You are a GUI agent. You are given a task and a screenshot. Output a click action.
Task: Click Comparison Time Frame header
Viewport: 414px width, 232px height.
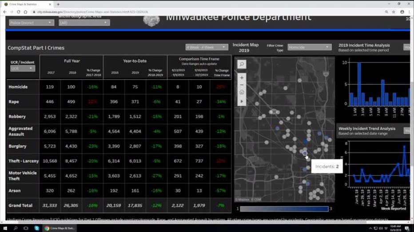click(199, 59)
